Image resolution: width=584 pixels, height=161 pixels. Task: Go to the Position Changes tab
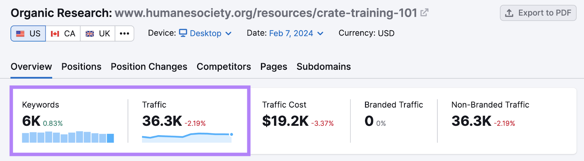point(149,67)
